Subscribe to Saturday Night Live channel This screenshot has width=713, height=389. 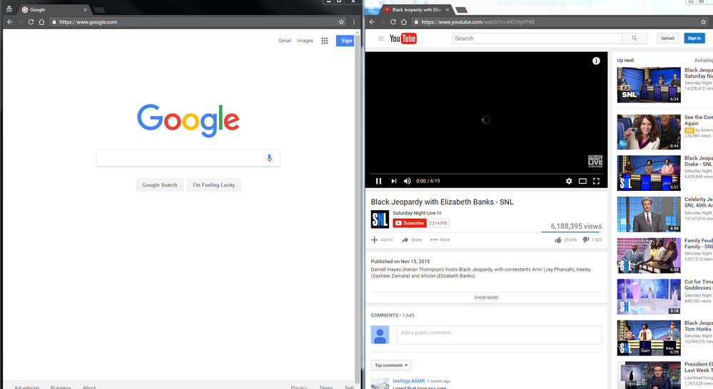(410, 223)
